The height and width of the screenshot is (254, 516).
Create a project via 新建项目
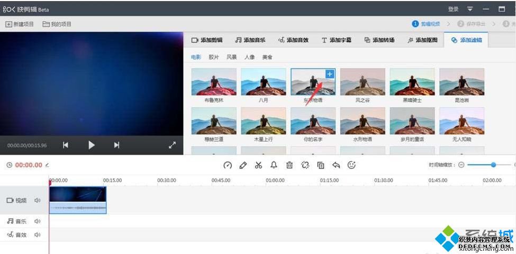[x=20, y=24]
